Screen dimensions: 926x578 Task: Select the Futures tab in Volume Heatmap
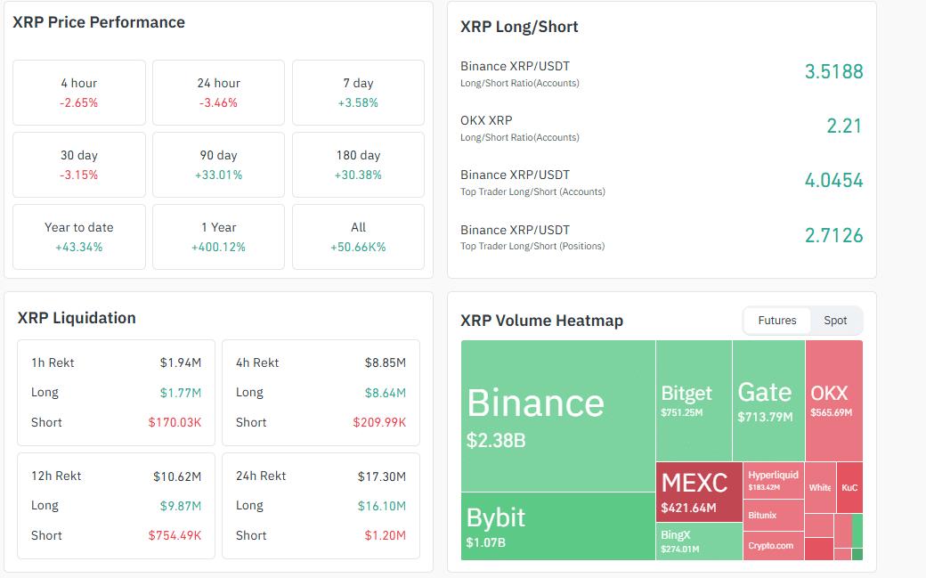776,321
